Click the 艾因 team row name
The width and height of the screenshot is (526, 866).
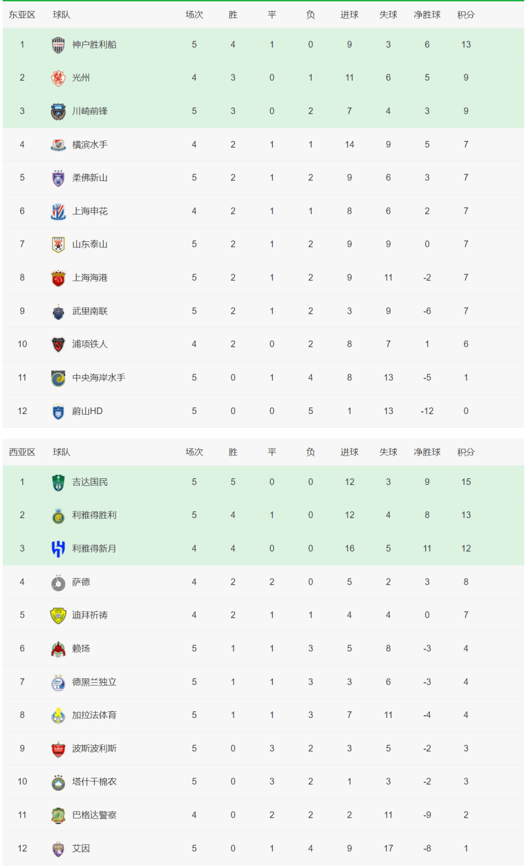(x=81, y=848)
